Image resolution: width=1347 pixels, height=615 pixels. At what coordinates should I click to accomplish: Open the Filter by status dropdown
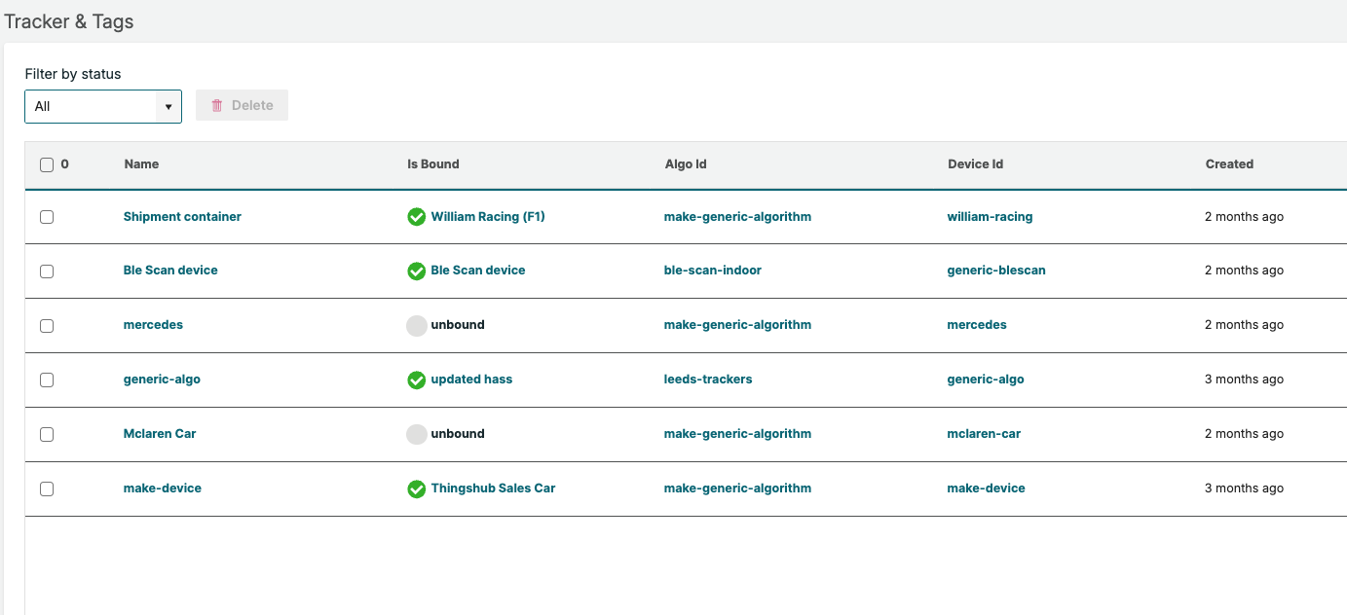[92, 106]
